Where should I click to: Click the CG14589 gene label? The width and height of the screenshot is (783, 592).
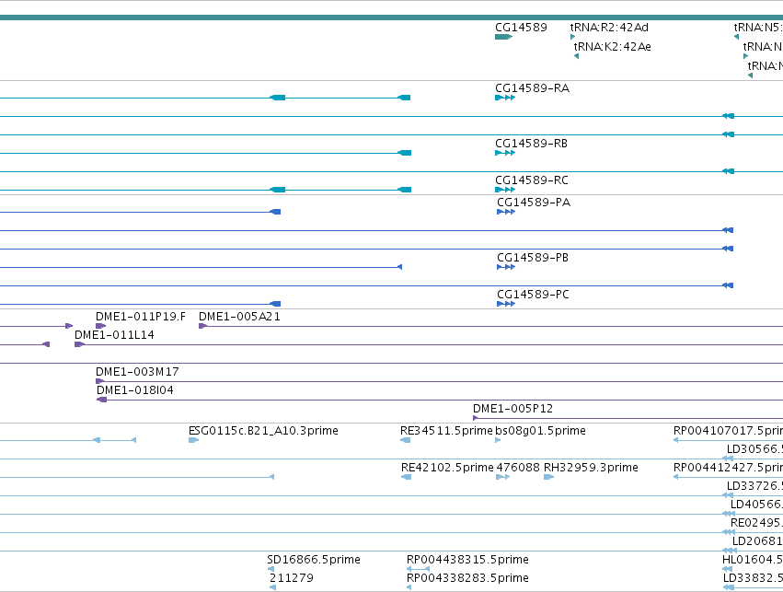521,28
